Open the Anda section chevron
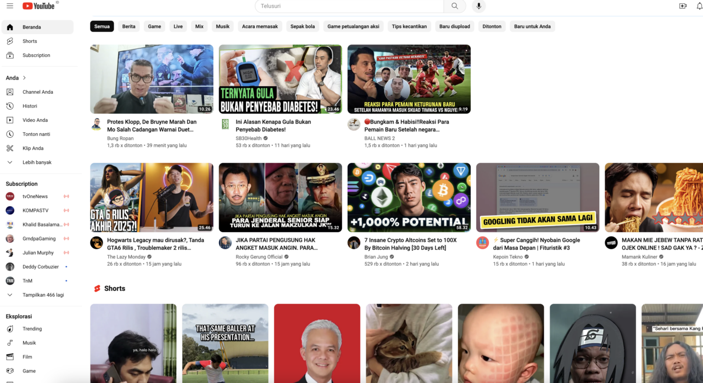Image resolution: width=703 pixels, height=383 pixels. (24, 78)
